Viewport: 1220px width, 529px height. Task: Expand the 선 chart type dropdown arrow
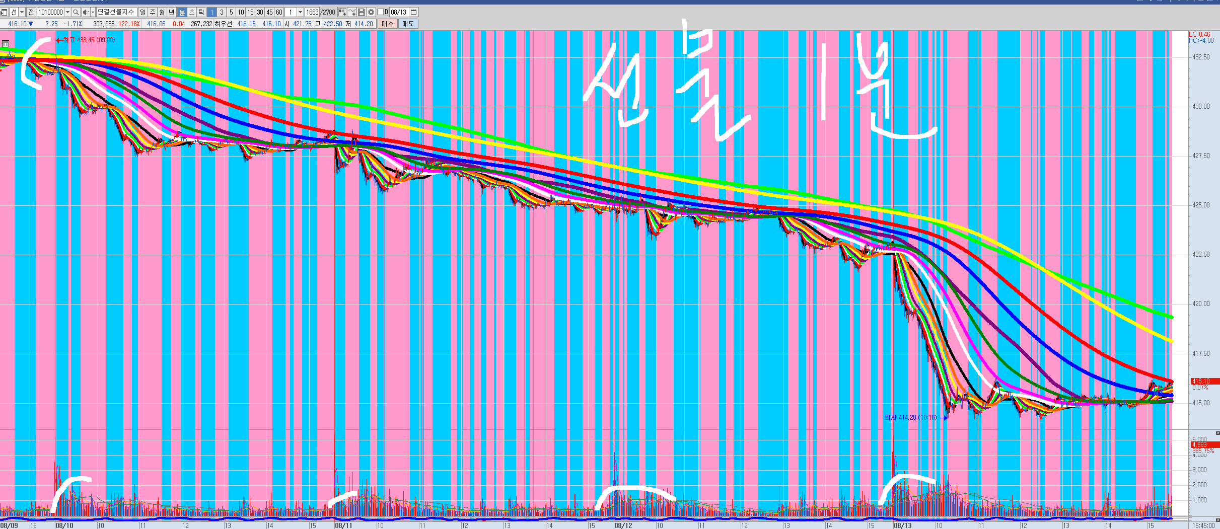[22, 12]
